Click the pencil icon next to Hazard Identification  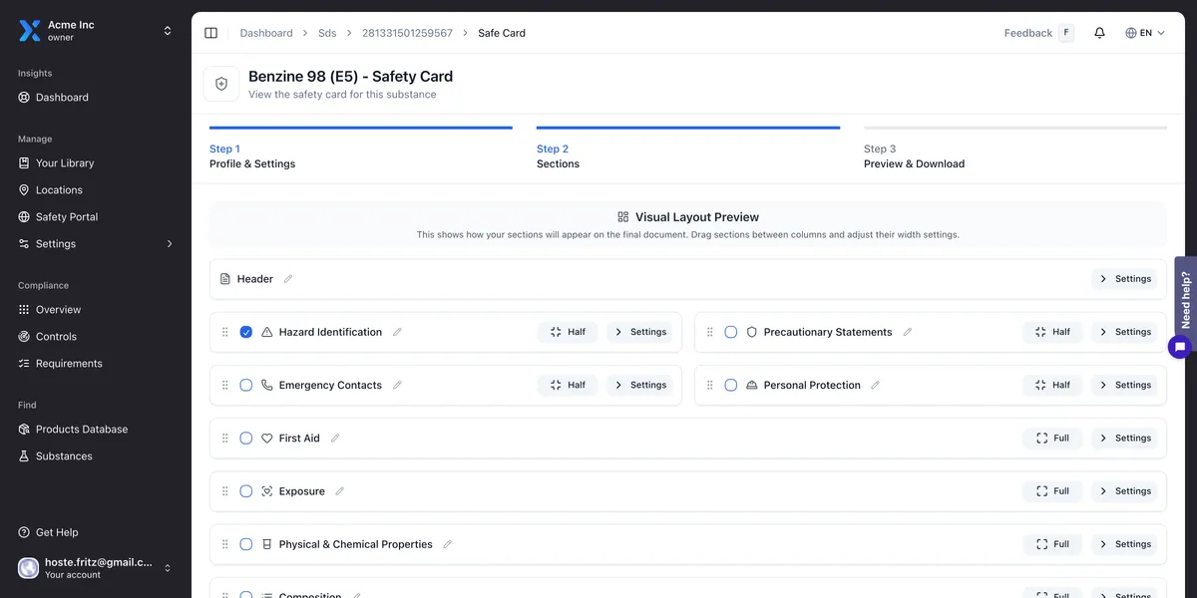click(x=397, y=332)
